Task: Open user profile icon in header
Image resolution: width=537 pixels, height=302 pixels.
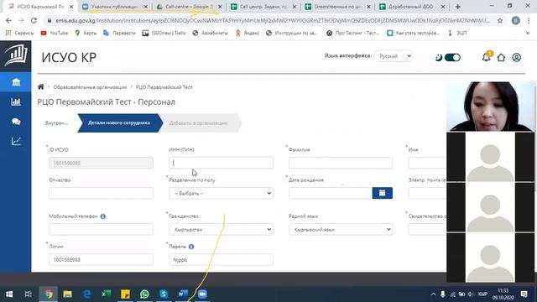Action: (x=517, y=58)
